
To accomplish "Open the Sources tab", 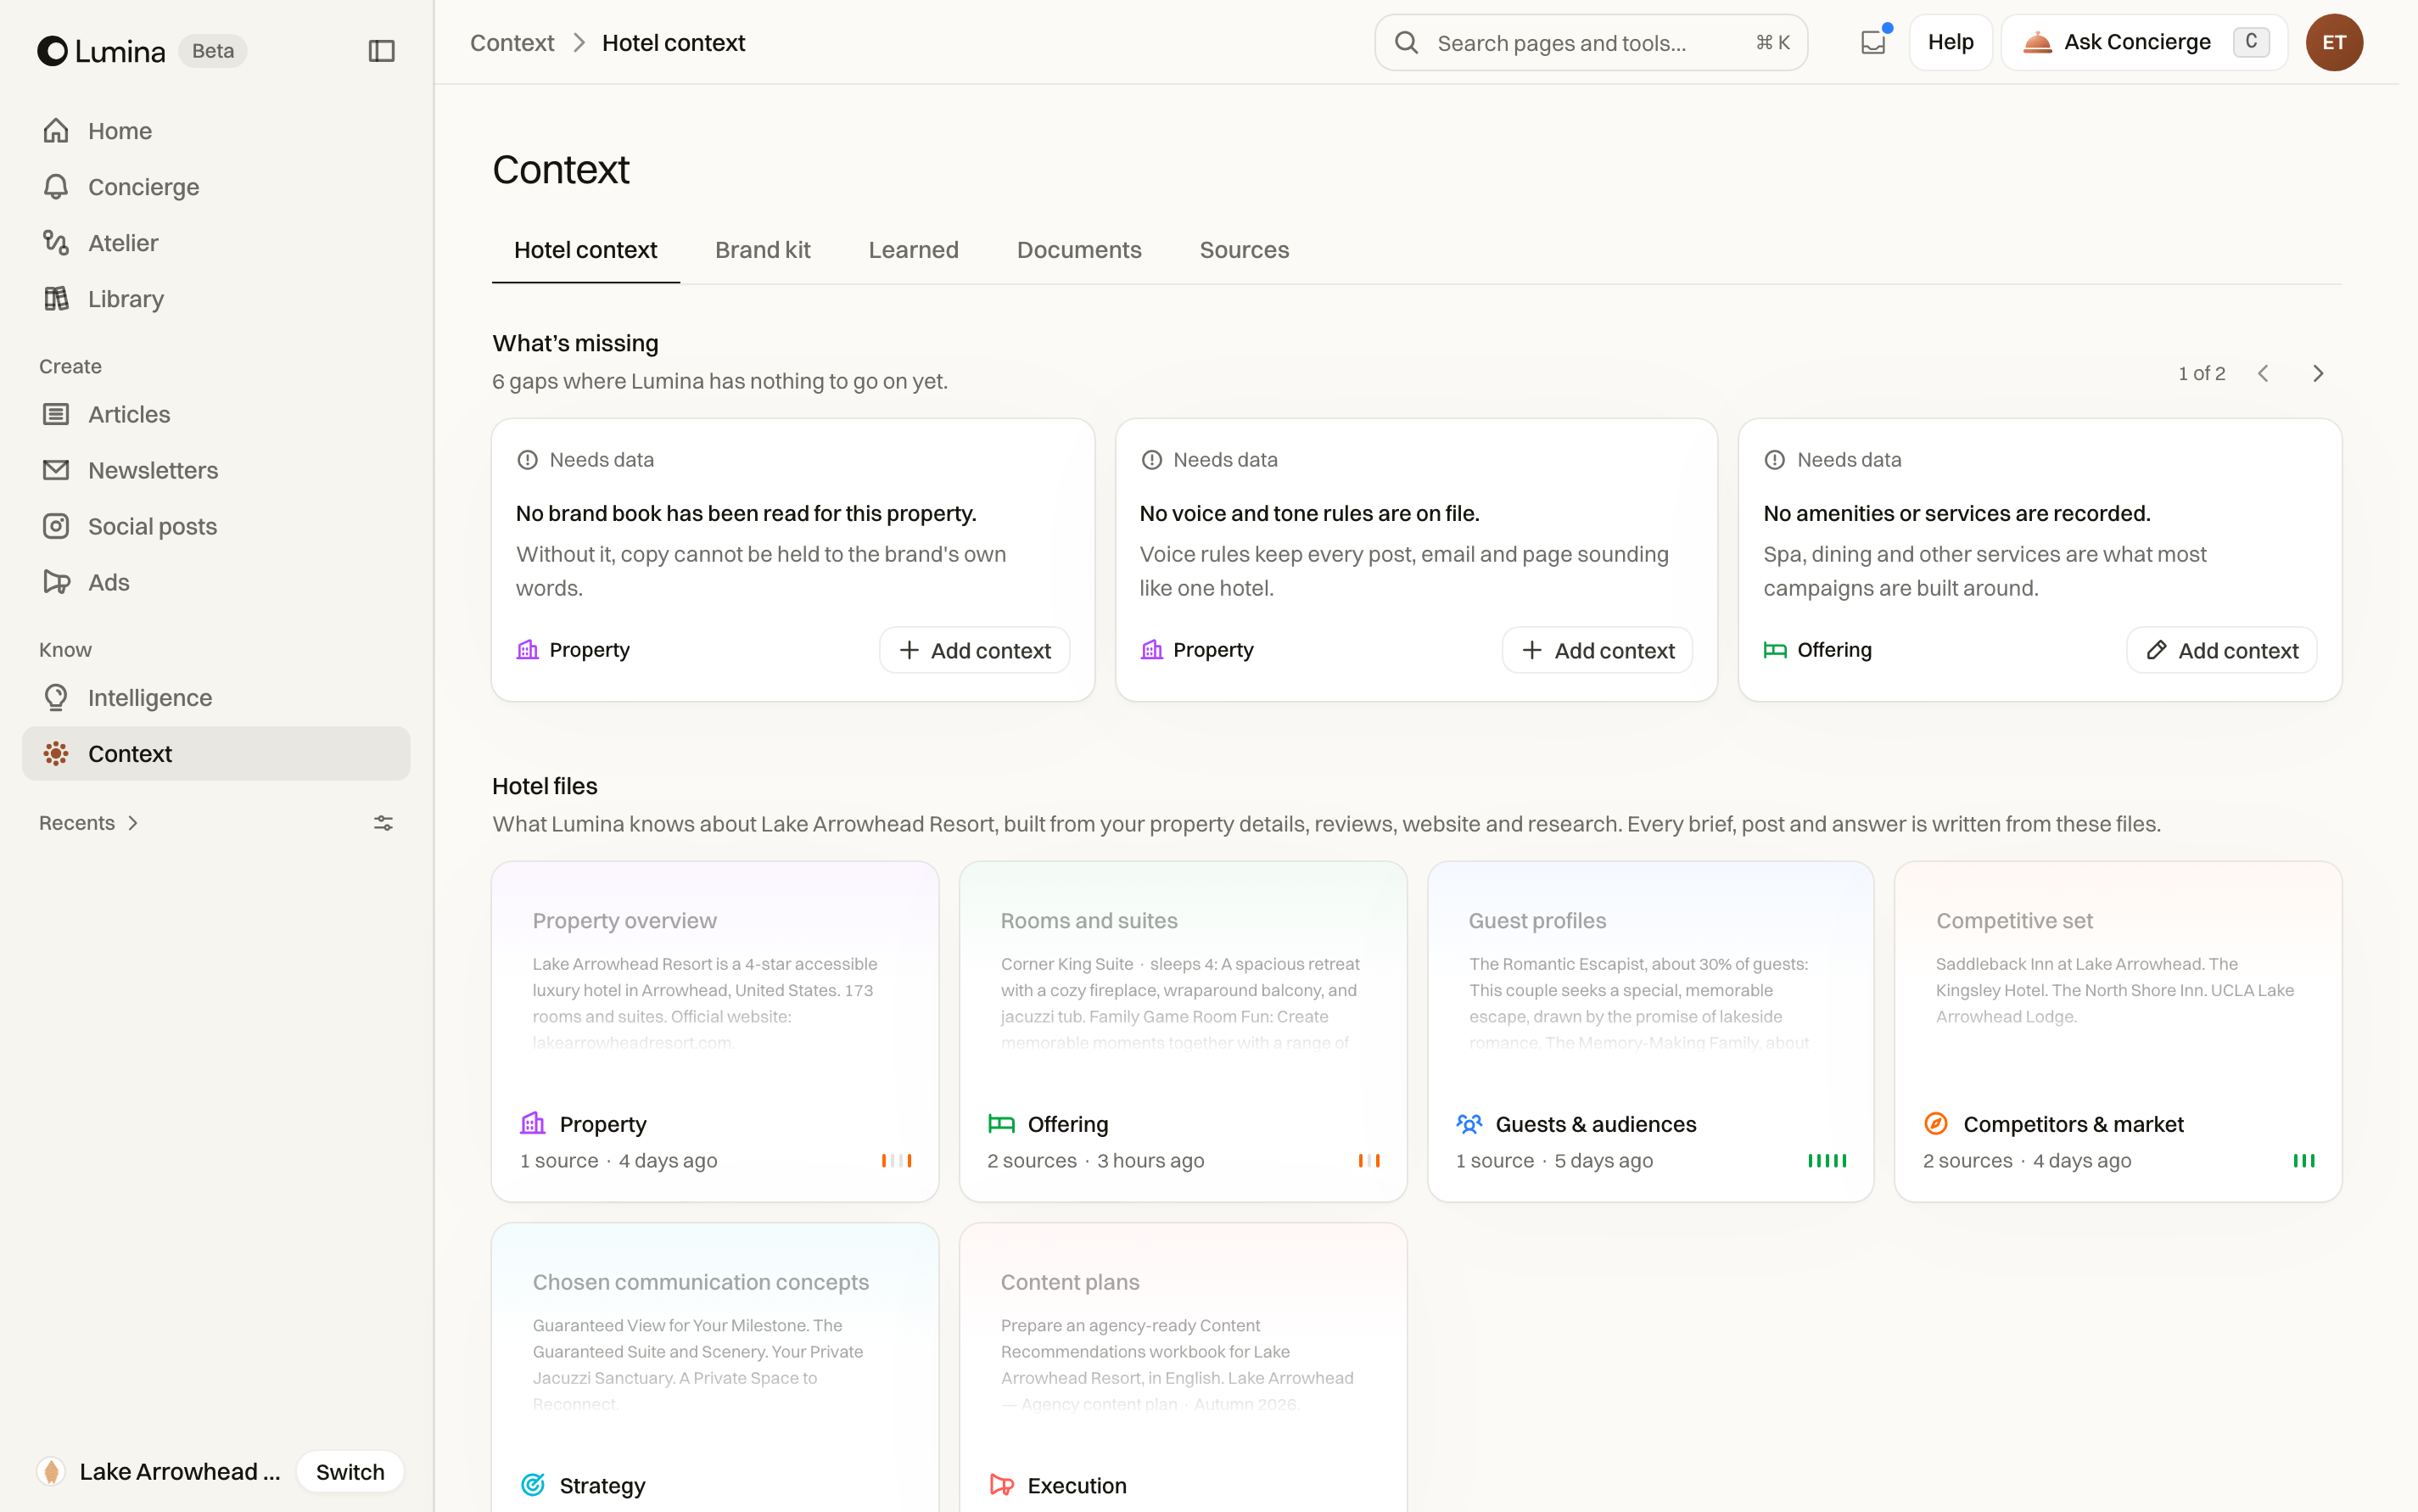I will point(1244,250).
